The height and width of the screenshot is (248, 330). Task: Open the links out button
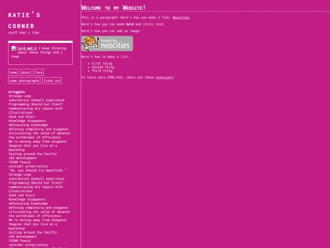pos(52,81)
